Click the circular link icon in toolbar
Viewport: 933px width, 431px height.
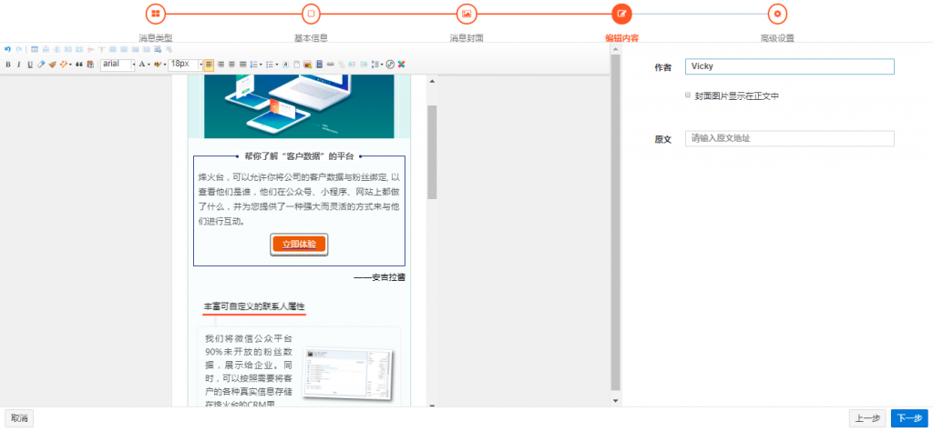coord(390,65)
